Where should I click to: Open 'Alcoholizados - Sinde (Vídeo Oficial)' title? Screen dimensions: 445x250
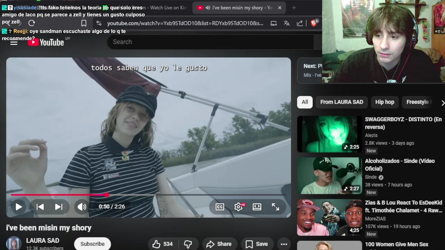tap(400, 165)
